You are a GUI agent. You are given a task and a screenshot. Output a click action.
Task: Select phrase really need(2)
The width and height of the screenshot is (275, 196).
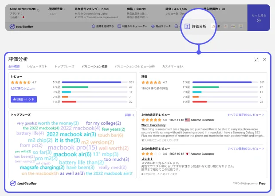click(112, 168)
